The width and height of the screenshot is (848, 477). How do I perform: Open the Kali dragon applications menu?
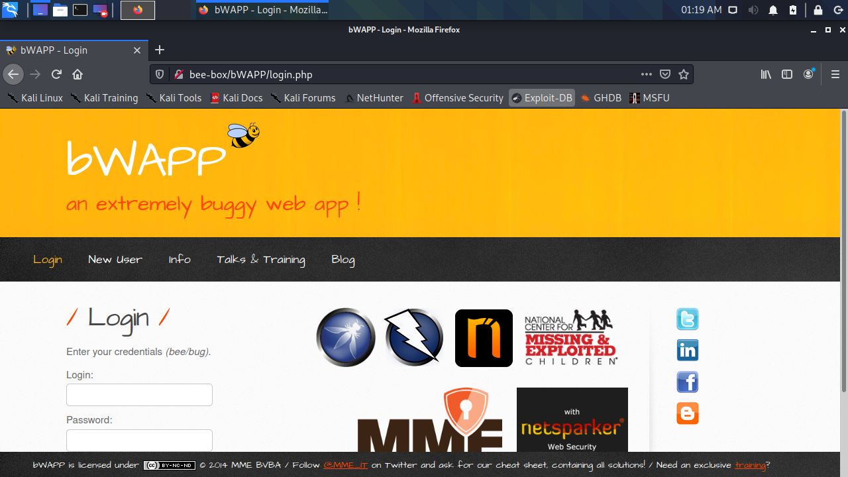(x=10, y=10)
